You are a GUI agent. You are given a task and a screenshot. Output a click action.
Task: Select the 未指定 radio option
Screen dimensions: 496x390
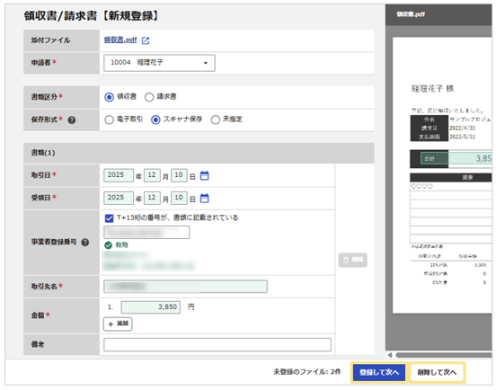point(216,120)
